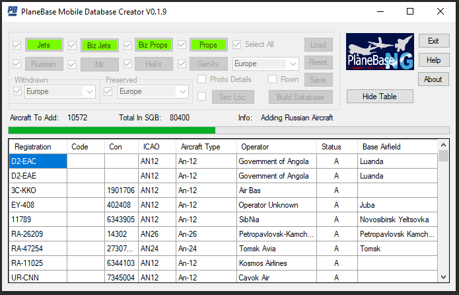Open the About dialog
This screenshot has height=295, width=459.
pos(433,79)
